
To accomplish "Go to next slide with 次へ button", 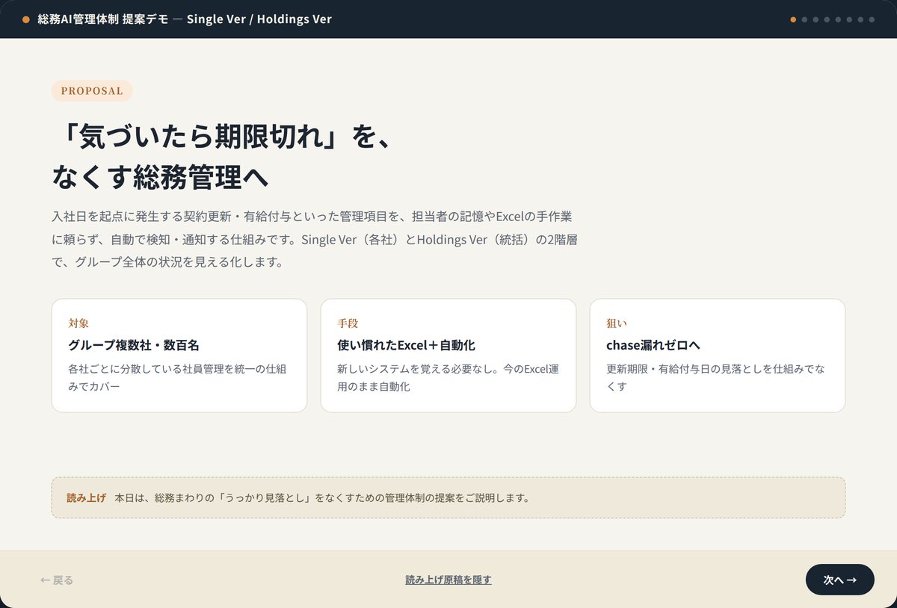I will tap(839, 580).
